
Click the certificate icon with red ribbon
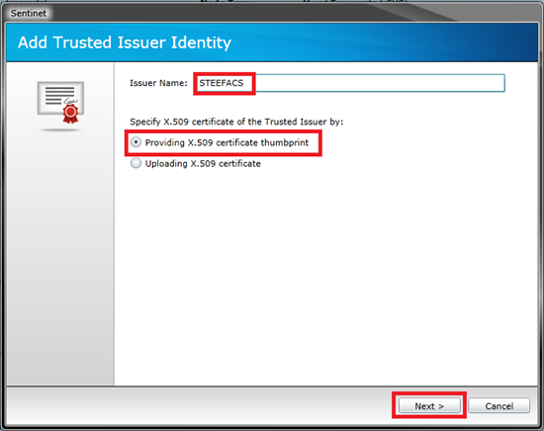[x=60, y=102]
